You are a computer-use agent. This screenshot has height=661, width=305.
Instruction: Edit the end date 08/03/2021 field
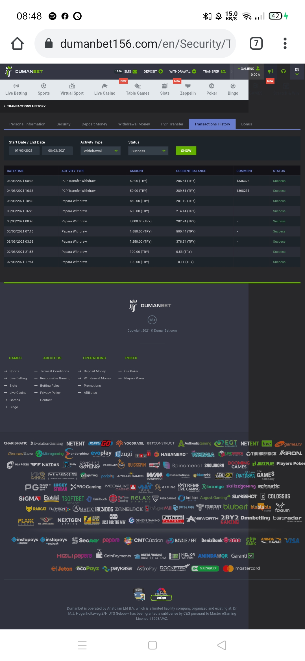click(x=57, y=151)
